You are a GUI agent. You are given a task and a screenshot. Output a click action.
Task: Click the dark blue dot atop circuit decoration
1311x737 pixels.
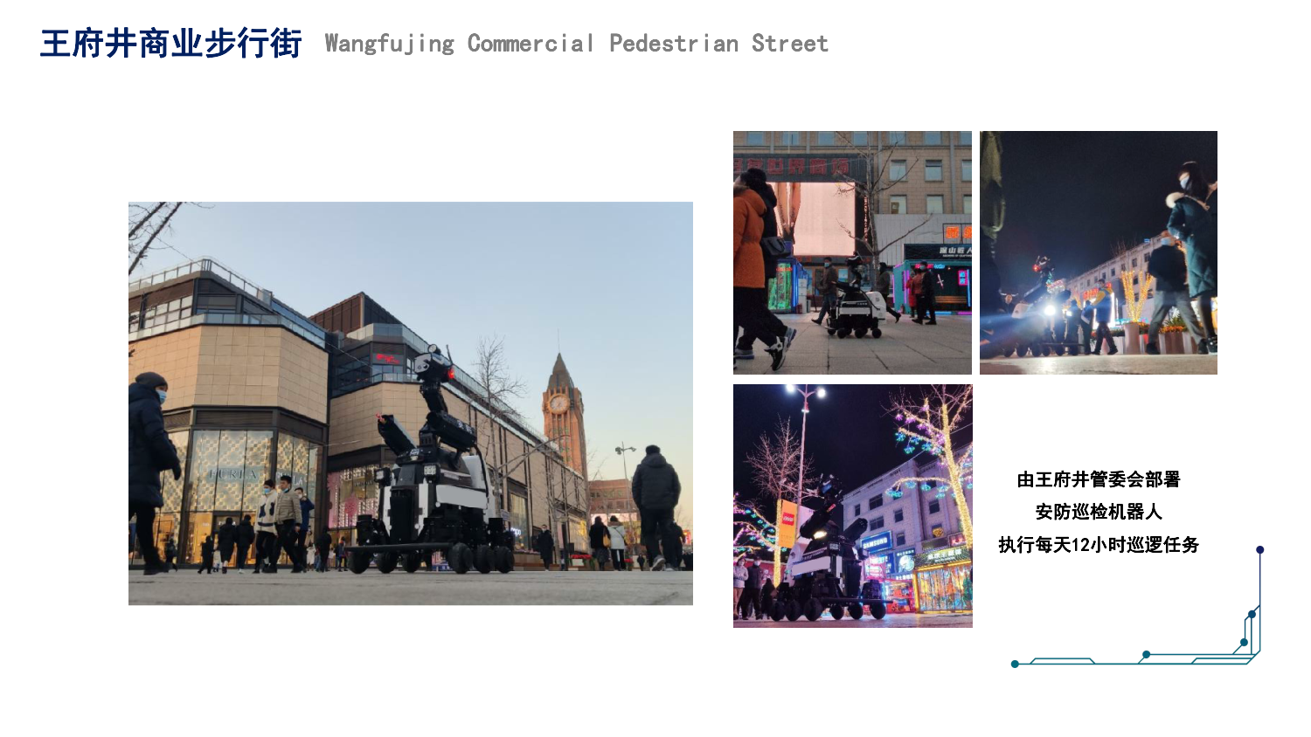pyautogui.click(x=1259, y=550)
